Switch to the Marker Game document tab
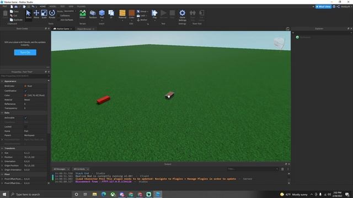The height and width of the screenshot is (198, 353). click(62, 29)
